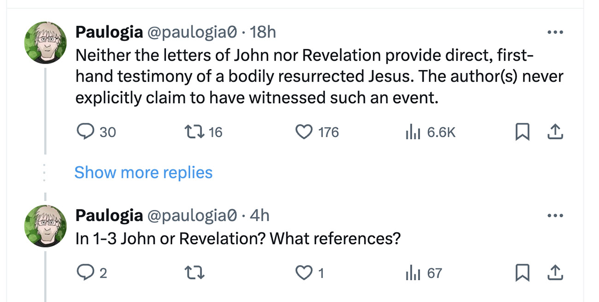Like the tweet with 1 like
599x302 pixels.
303,273
